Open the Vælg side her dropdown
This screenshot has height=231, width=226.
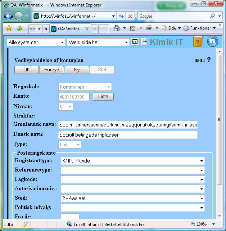point(98,43)
